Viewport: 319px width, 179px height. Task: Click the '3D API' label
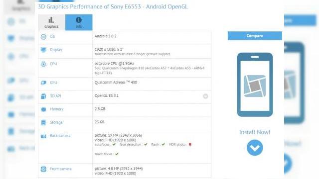[x=55, y=96]
